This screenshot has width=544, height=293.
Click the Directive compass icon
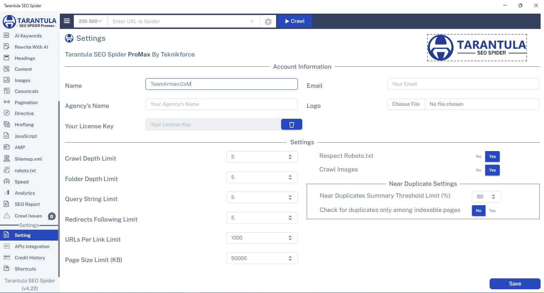click(x=6, y=113)
